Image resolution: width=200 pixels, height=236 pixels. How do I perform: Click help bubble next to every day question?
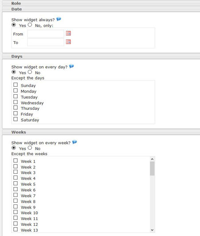click(x=72, y=66)
